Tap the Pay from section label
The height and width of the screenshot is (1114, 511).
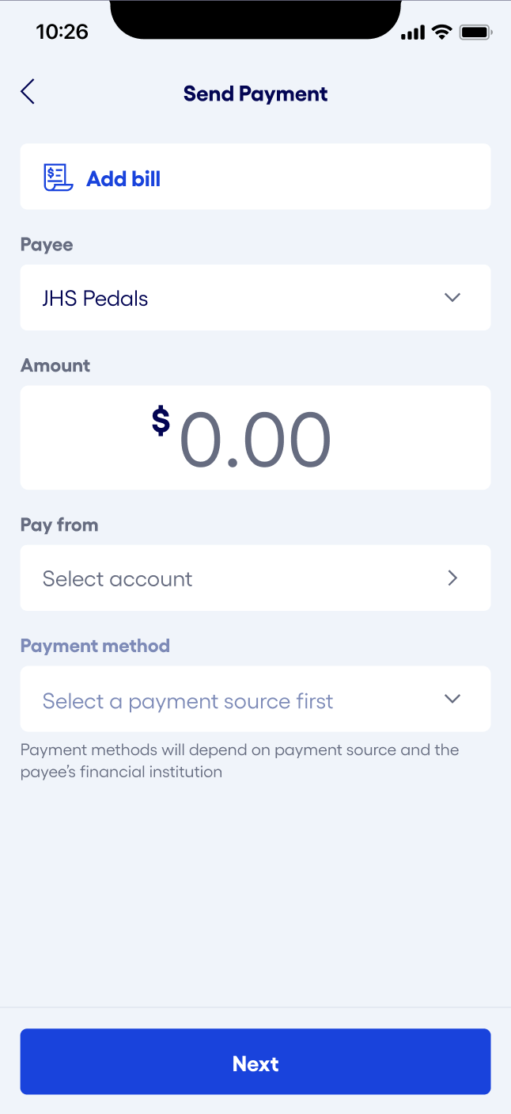pos(59,525)
